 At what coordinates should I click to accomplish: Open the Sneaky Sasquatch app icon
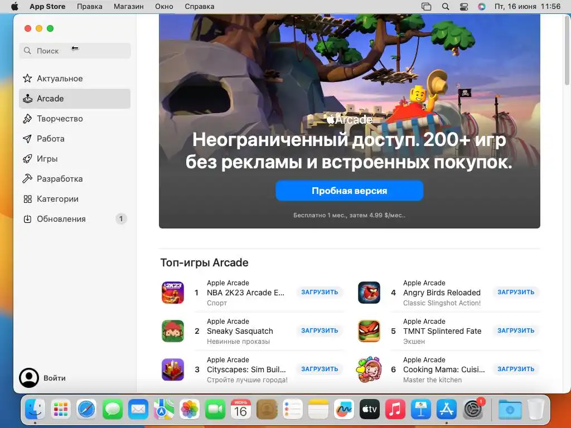[x=173, y=331]
